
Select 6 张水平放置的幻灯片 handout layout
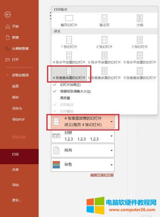tap(105, 58)
